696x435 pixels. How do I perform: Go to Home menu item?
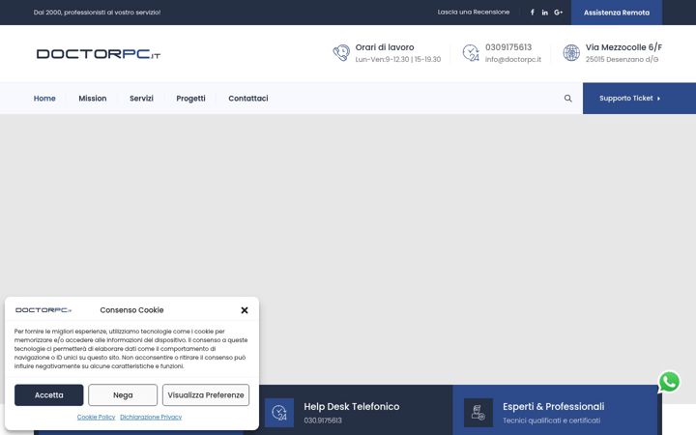(44, 98)
